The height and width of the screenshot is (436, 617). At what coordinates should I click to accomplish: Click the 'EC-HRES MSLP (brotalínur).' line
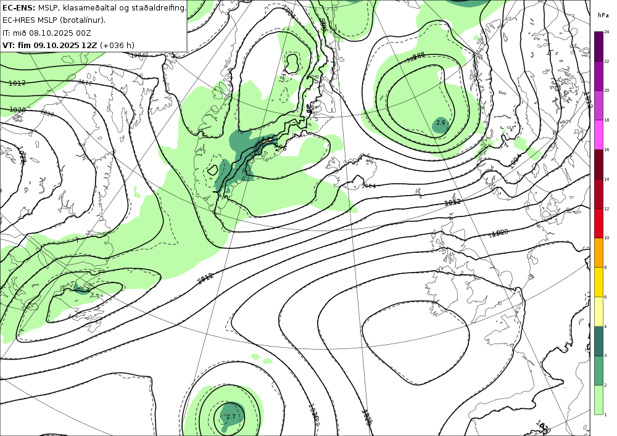[x=54, y=20]
